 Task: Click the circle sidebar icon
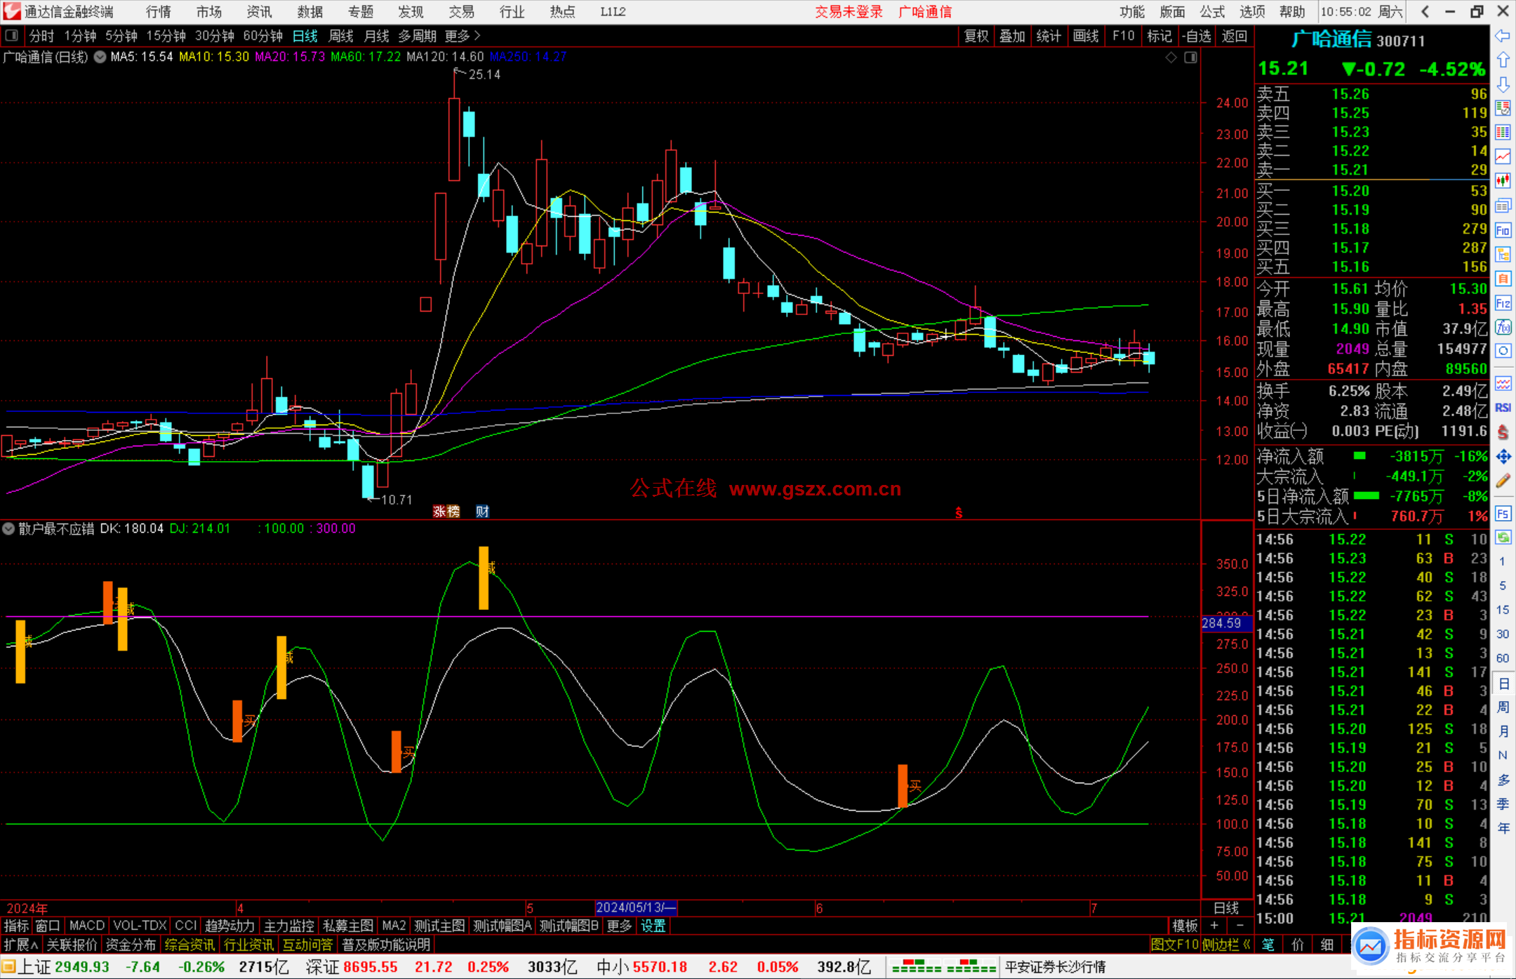(x=1503, y=351)
